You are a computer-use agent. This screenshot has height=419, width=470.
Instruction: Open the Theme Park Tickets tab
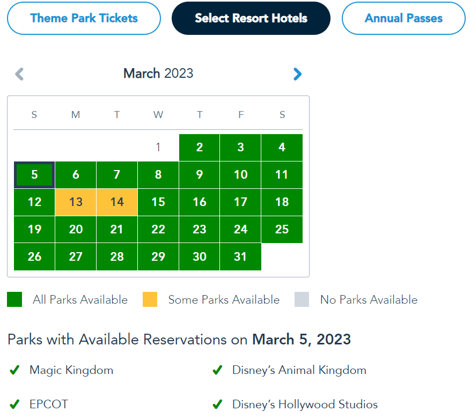pos(84,18)
